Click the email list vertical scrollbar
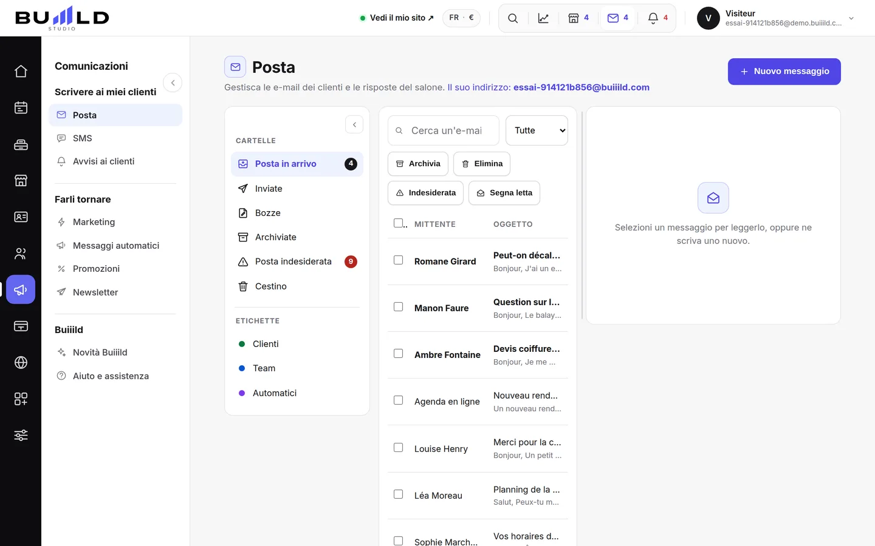This screenshot has width=875, height=546. click(x=582, y=215)
